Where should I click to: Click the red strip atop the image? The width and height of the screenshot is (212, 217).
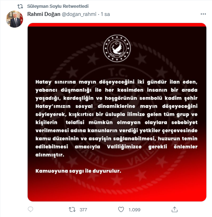(x=117, y=25)
